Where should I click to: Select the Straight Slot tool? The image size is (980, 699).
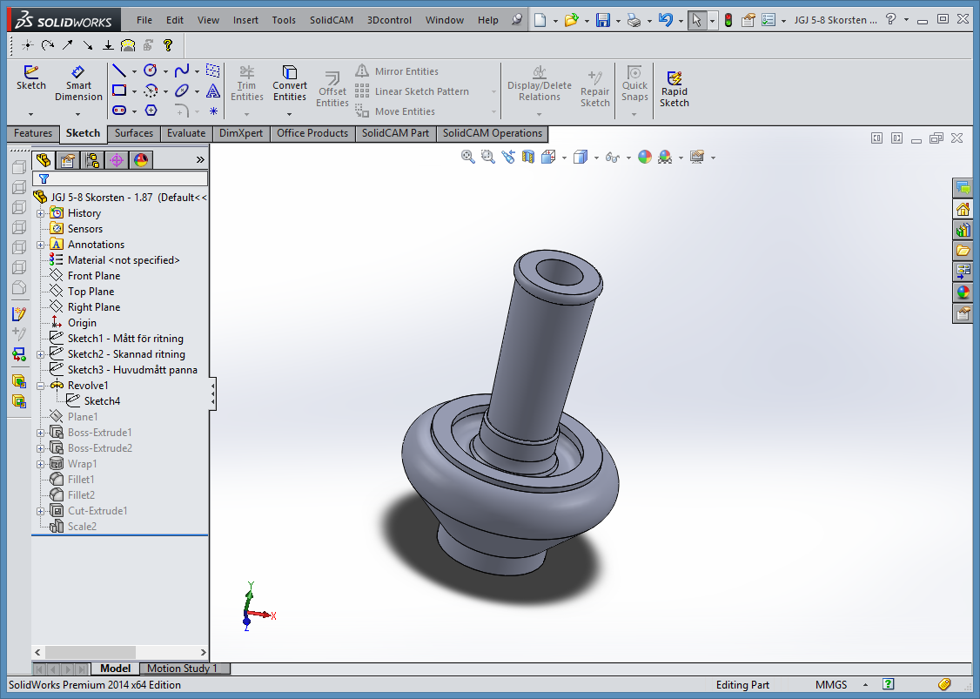118,111
